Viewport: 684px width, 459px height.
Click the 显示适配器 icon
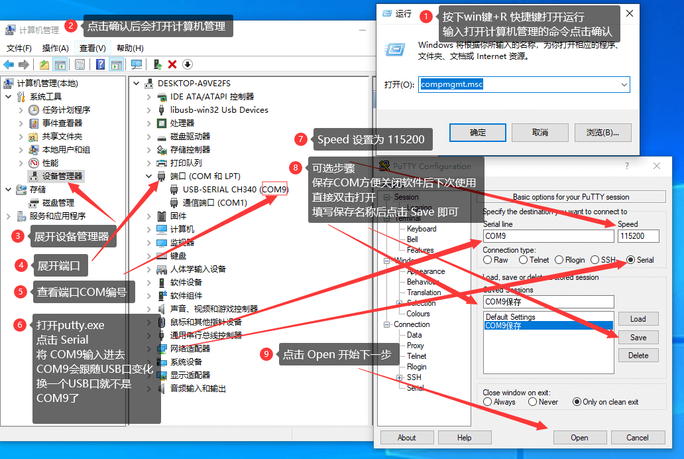tap(162, 375)
